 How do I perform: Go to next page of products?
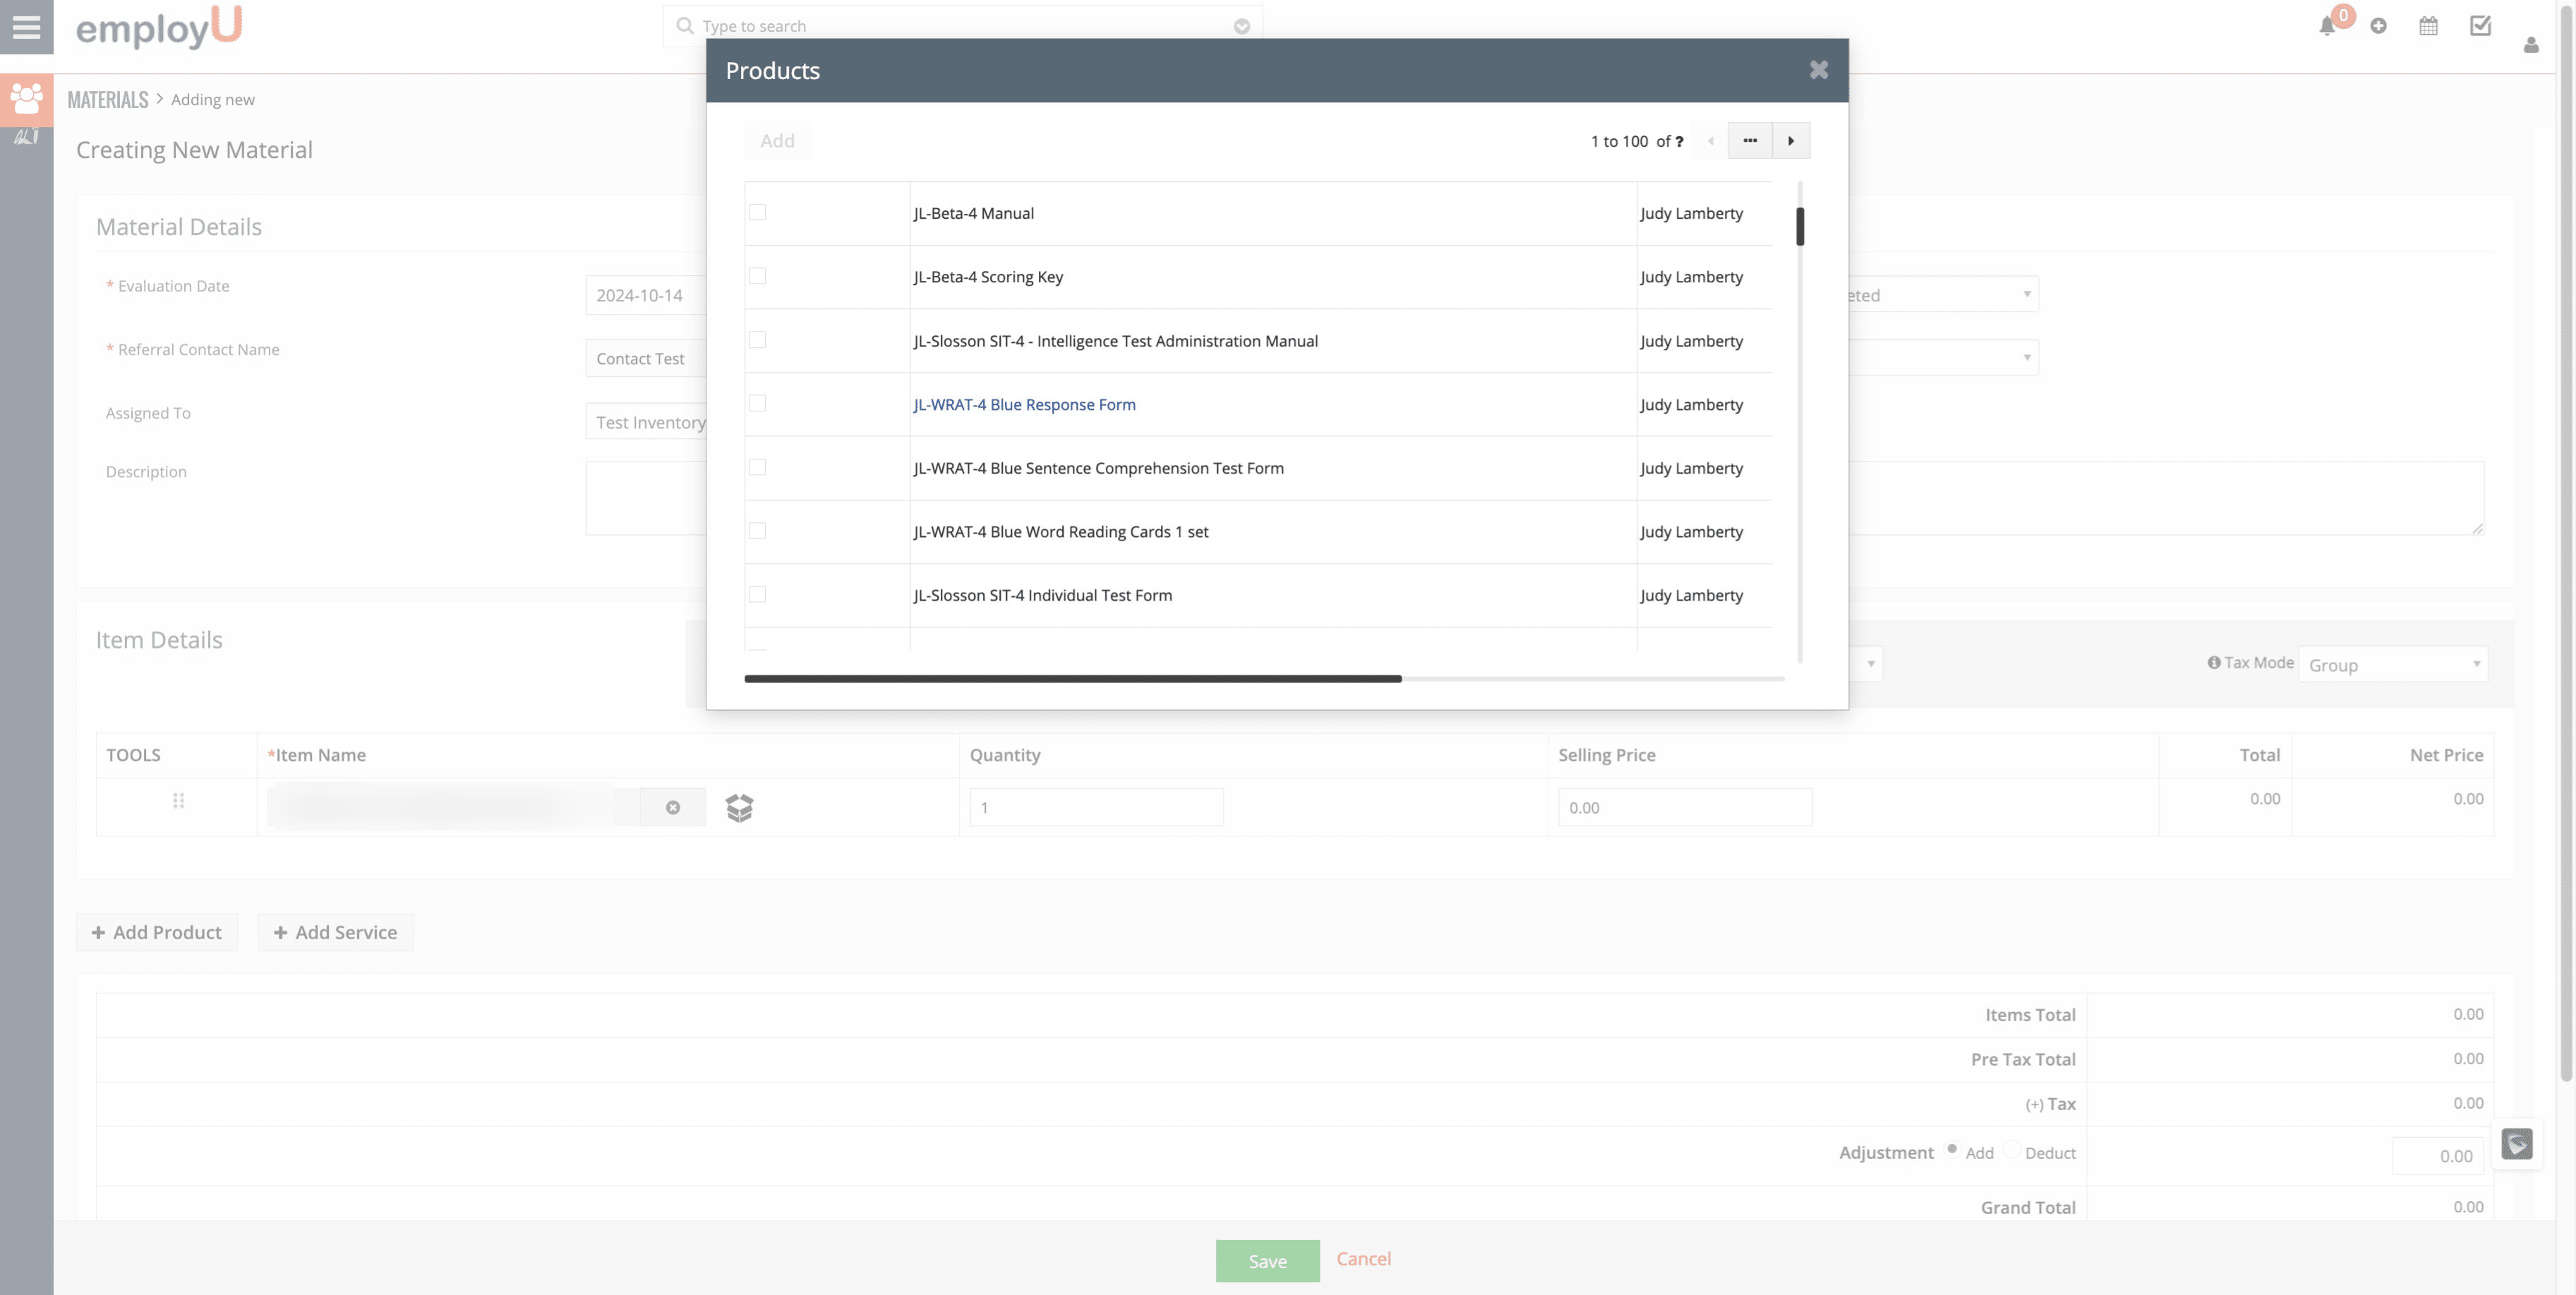click(x=1790, y=141)
